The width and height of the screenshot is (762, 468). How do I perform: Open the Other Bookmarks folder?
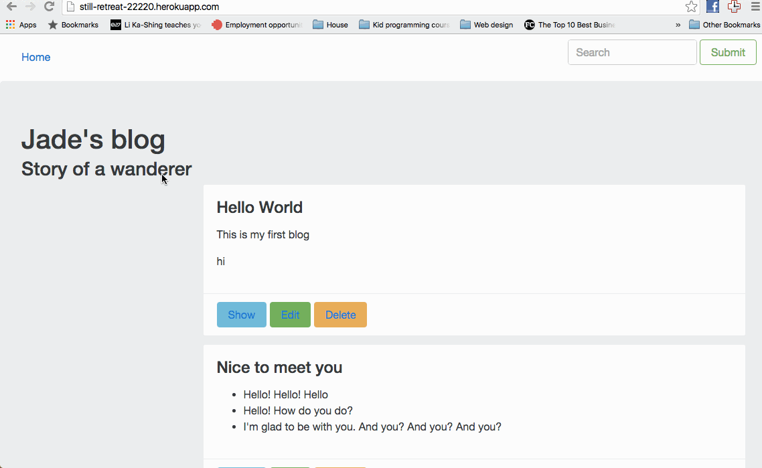(x=725, y=25)
